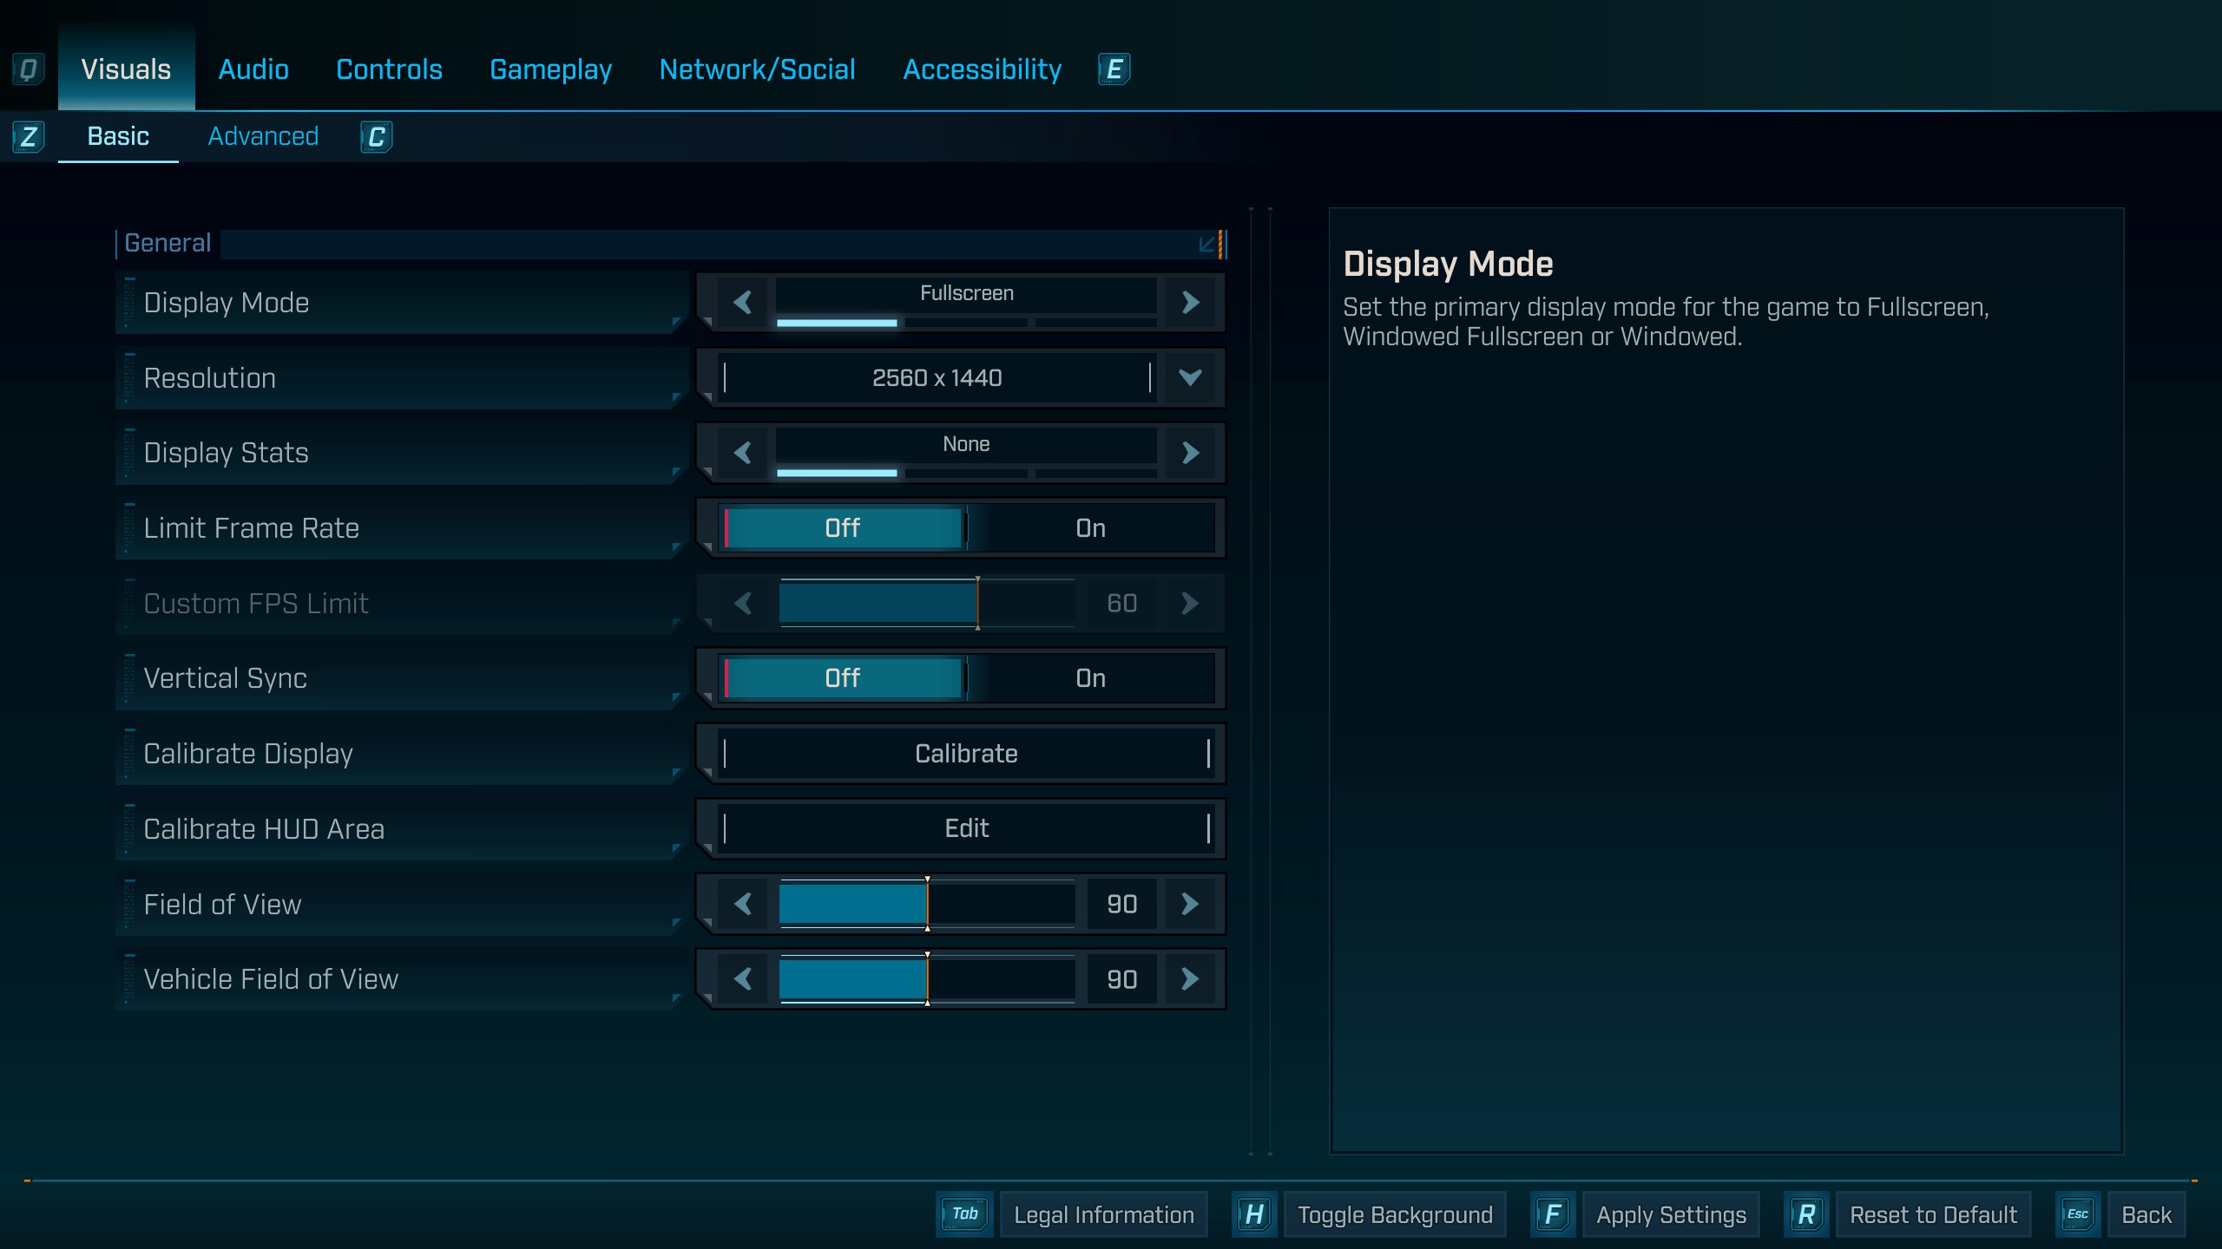2222x1249 pixels.
Task: Click the C key sub-tab icon
Action: pos(376,137)
